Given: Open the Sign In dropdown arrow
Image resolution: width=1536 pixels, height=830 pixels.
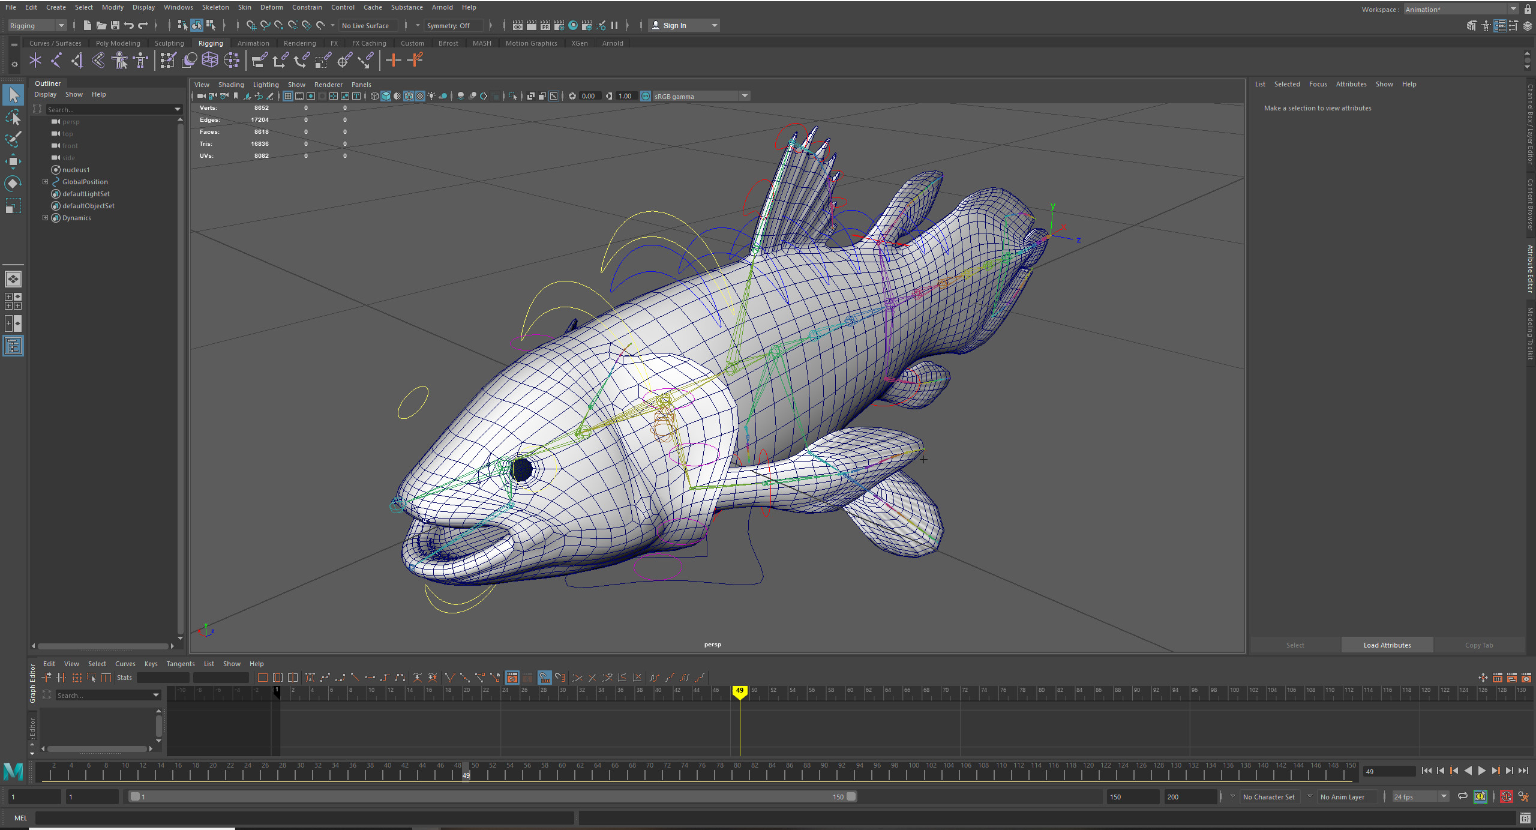Looking at the screenshot, I should click(x=714, y=25).
